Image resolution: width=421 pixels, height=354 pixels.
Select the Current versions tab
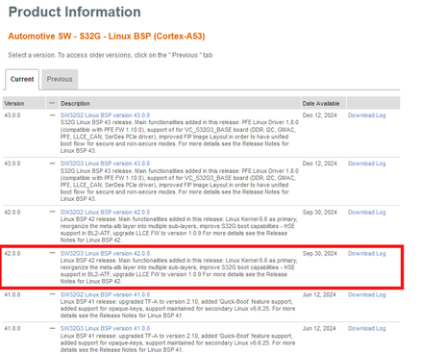[22, 79]
